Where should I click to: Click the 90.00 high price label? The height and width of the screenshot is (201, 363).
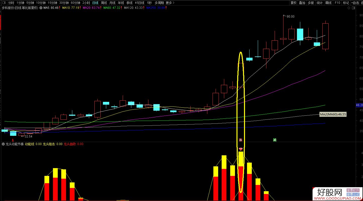[290, 17]
